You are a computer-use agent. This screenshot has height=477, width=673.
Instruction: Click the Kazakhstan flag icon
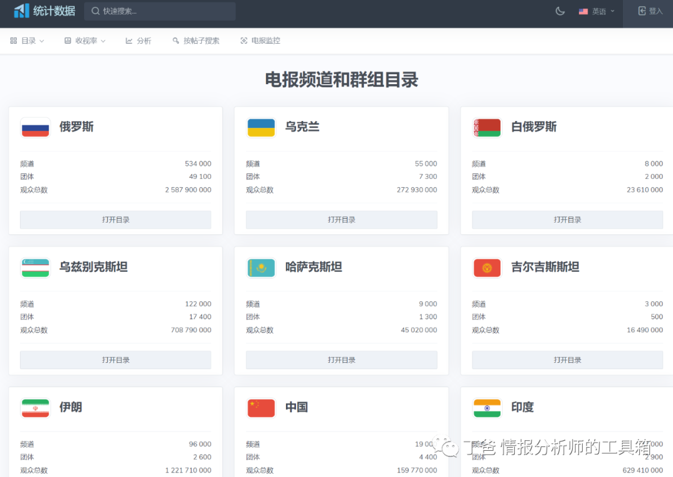tap(261, 268)
